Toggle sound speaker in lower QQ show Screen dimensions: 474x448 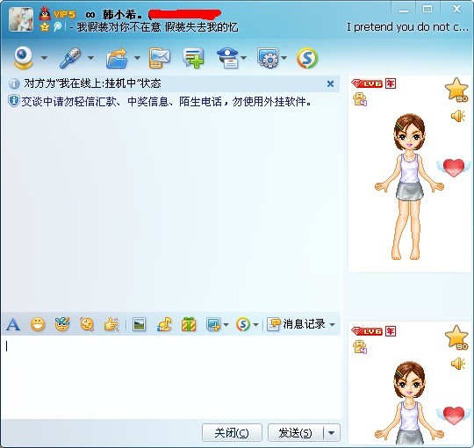(x=458, y=364)
